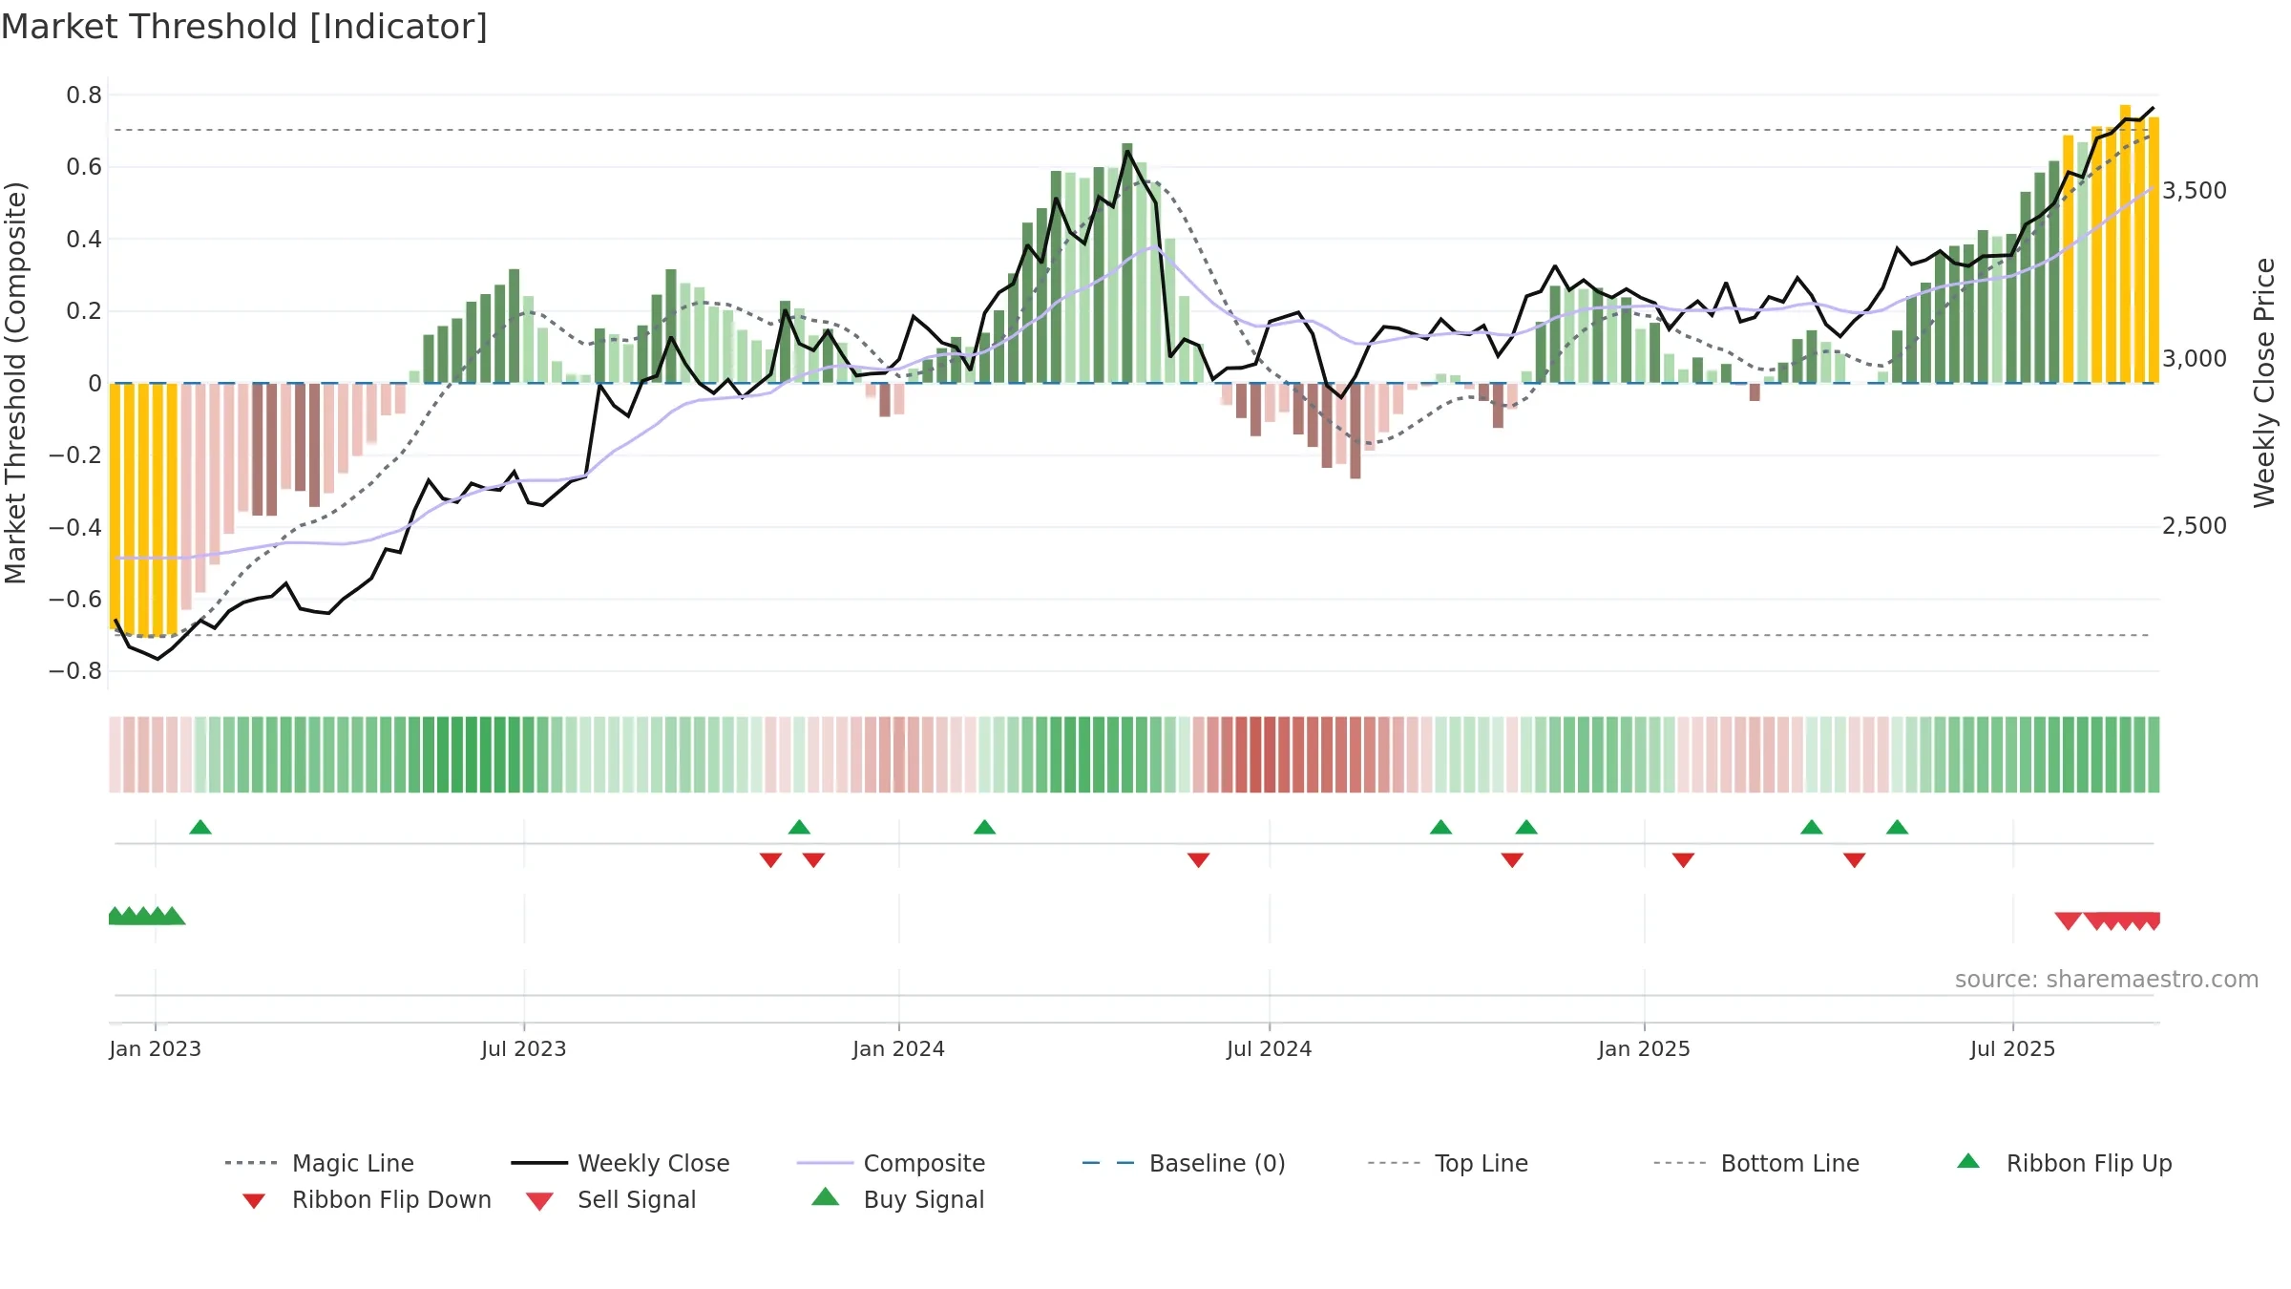
Task: Click last Ribbon Flip Up marker before Jul 2025
Action: pos(1898,827)
